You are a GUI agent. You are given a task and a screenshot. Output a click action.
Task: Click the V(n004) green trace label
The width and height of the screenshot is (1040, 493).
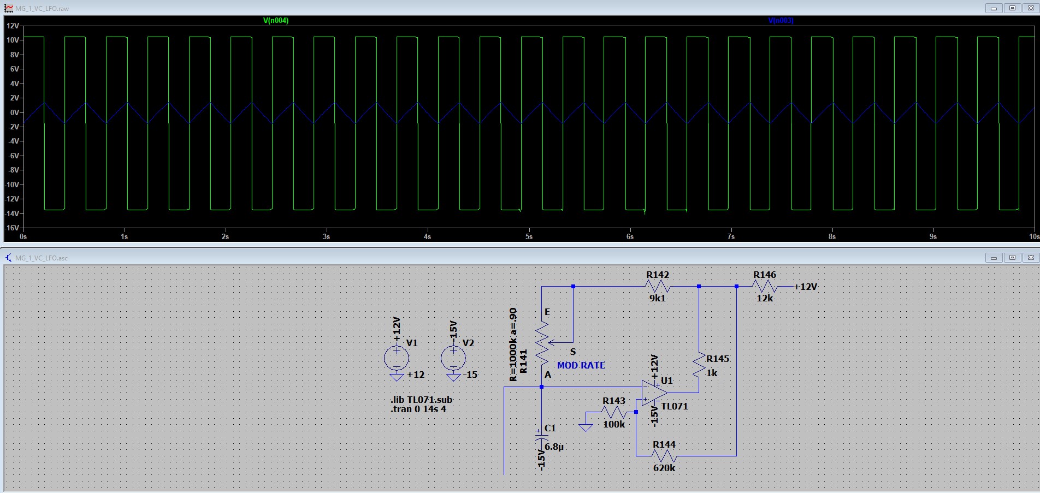pyautogui.click(x=276, y=21)
